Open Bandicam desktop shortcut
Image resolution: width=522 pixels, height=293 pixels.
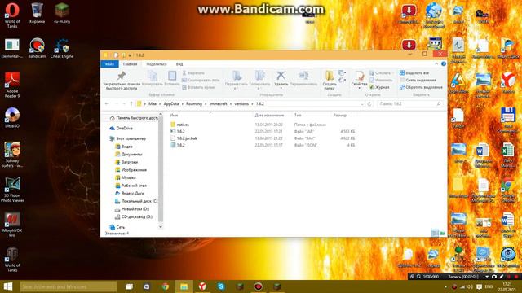click(37, 48)
